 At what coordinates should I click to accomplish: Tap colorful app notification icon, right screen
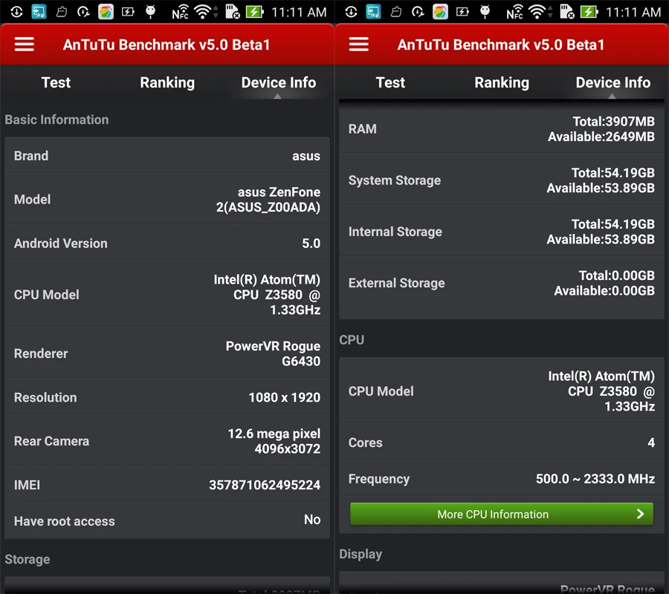coord(440,12)
